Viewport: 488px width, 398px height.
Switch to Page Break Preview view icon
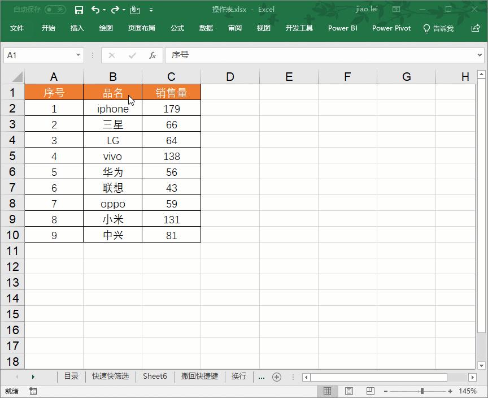pos(369,391)
